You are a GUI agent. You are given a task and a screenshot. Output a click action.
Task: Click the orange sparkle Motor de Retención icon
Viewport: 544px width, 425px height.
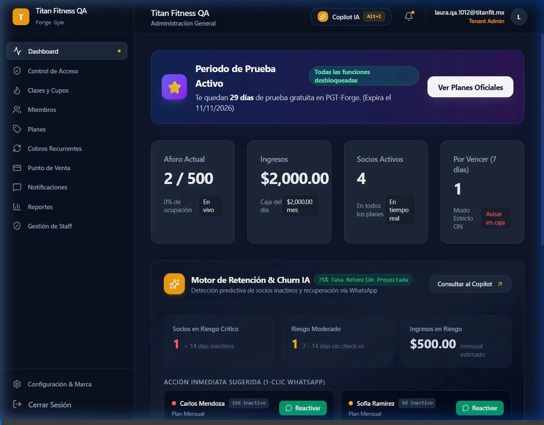[174, 284]
